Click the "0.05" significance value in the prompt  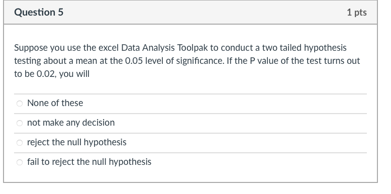tap(134, 61)
